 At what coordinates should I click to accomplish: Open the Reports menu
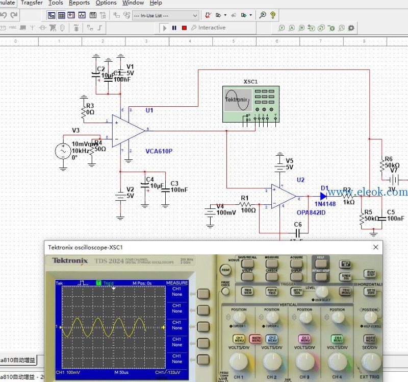[x=79, y=3]
